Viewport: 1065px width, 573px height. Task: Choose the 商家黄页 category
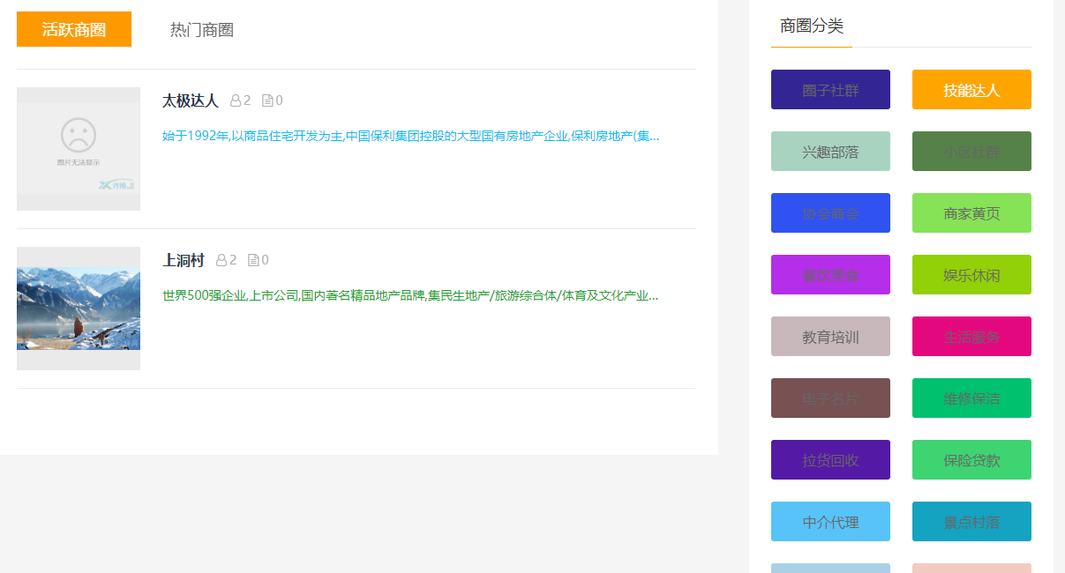point(971,213)
